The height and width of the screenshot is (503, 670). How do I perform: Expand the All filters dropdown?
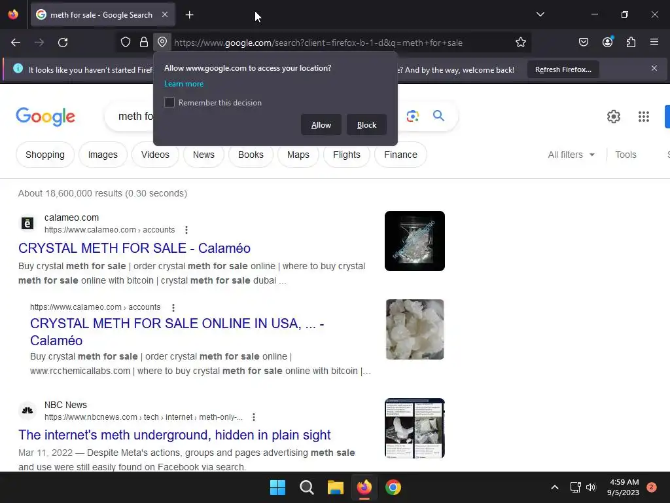[x=571, y=155]
